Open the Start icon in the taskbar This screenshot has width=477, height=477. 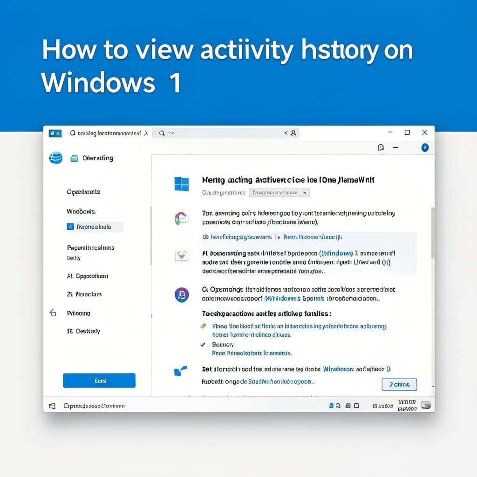52,406
